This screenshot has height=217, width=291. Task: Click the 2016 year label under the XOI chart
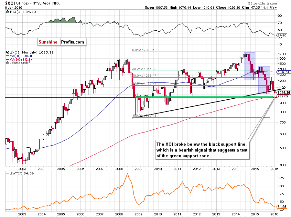pyautogui.click(x=274, y=169)
